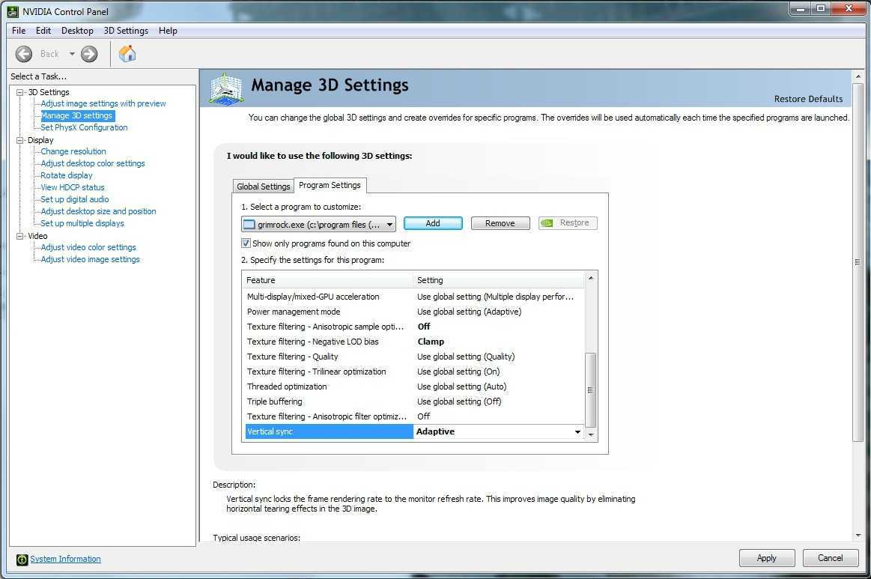Viewport: 871px width, 579px height.
Task: Click the NVIDIA Control Panel title icon
Action: coord(12,11)
